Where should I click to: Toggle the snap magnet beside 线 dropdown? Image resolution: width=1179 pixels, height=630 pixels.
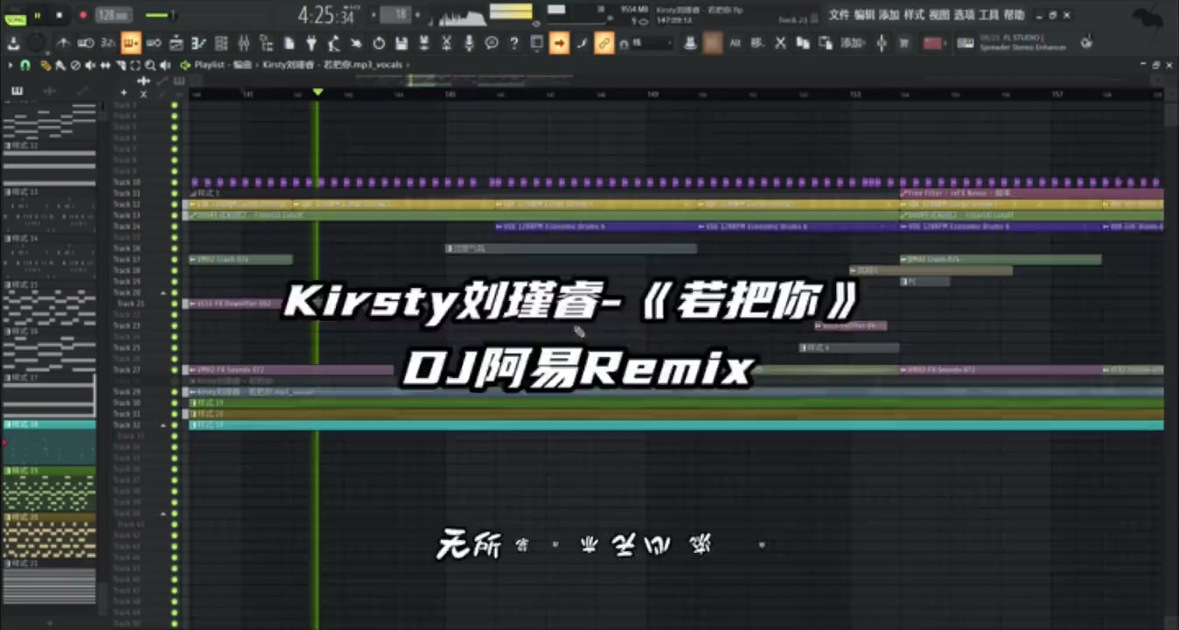(x=624, y=44)
